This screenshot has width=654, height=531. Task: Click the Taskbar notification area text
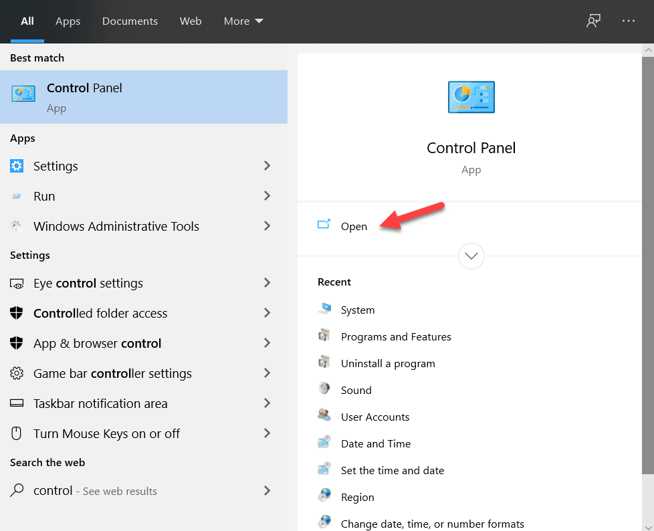click(100, 403)
